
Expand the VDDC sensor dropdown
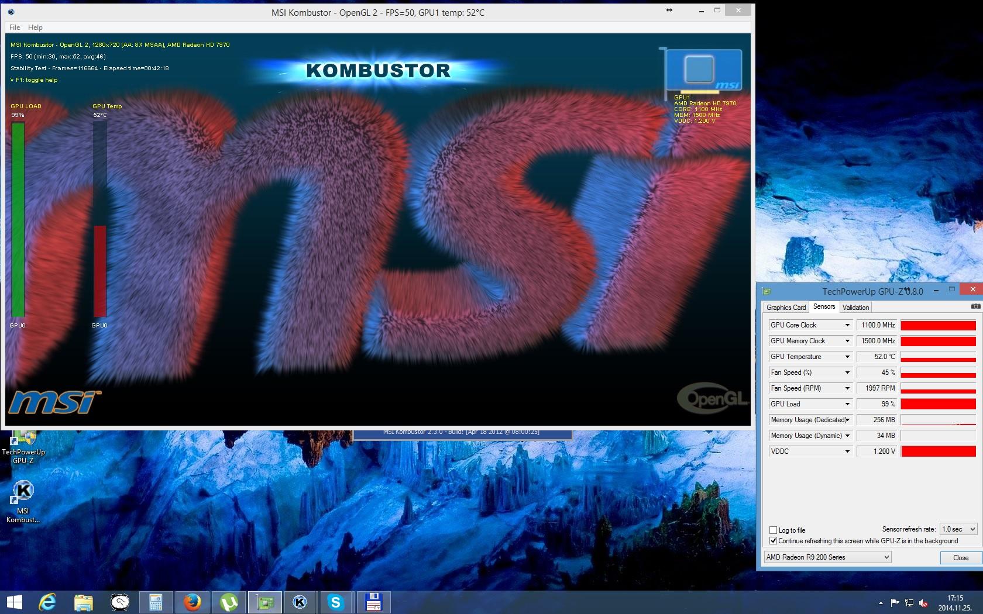[847, 451]
